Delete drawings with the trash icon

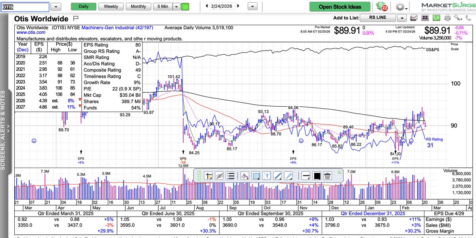[327, 176]
